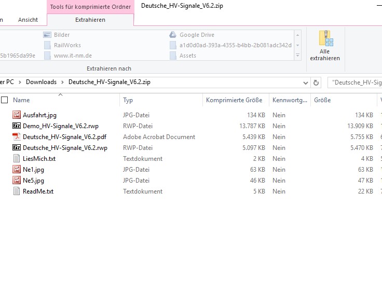Click the Alle extrahieren icon
The image size is (382, 289).
click(326, 38)
